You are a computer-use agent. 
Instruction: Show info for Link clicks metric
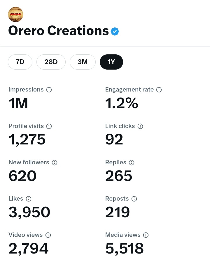click(x=140, y=126)
